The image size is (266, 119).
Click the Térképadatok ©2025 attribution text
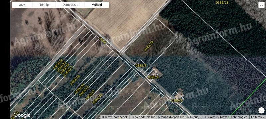pos(190,117)
